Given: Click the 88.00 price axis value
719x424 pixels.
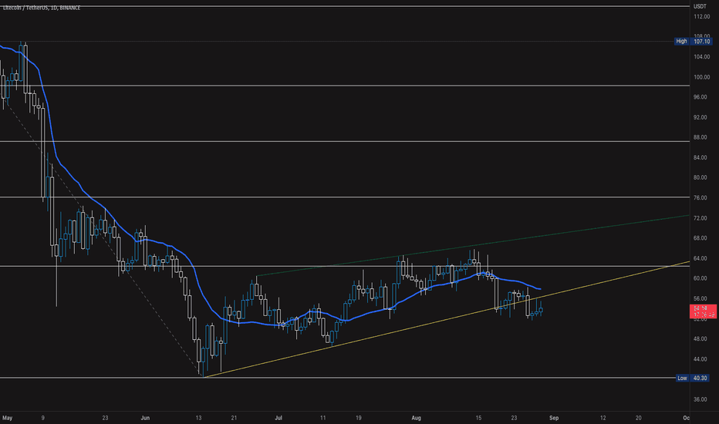Looking at the screenshot, I should (700, 137).
